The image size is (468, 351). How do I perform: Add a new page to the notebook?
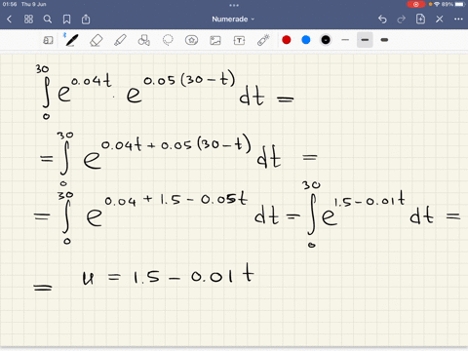[x=420, y=19]
